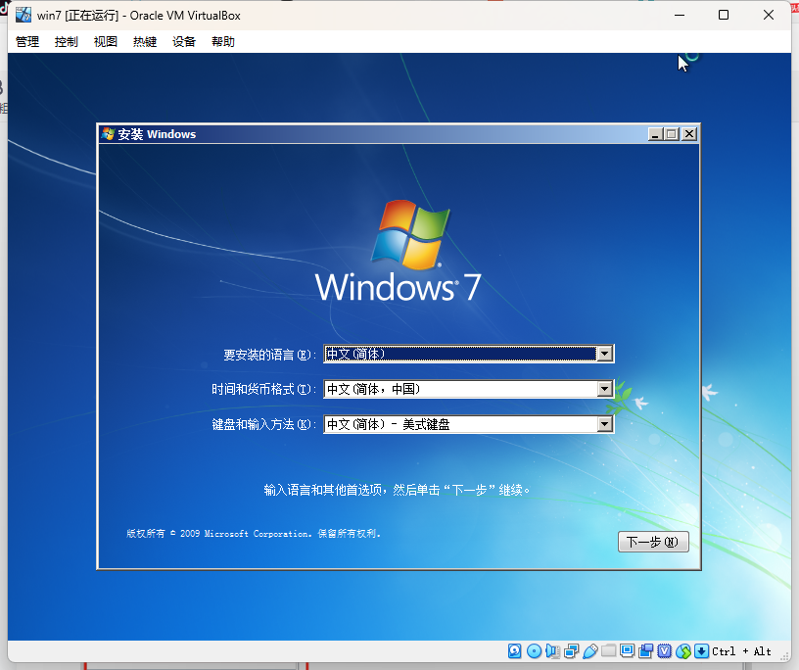Click the audio status icon
The image size is (799, 670).
[x=552, y=650]
